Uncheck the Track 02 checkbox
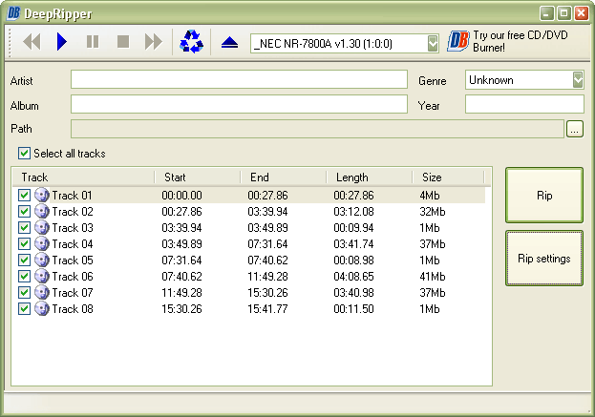 24,212
